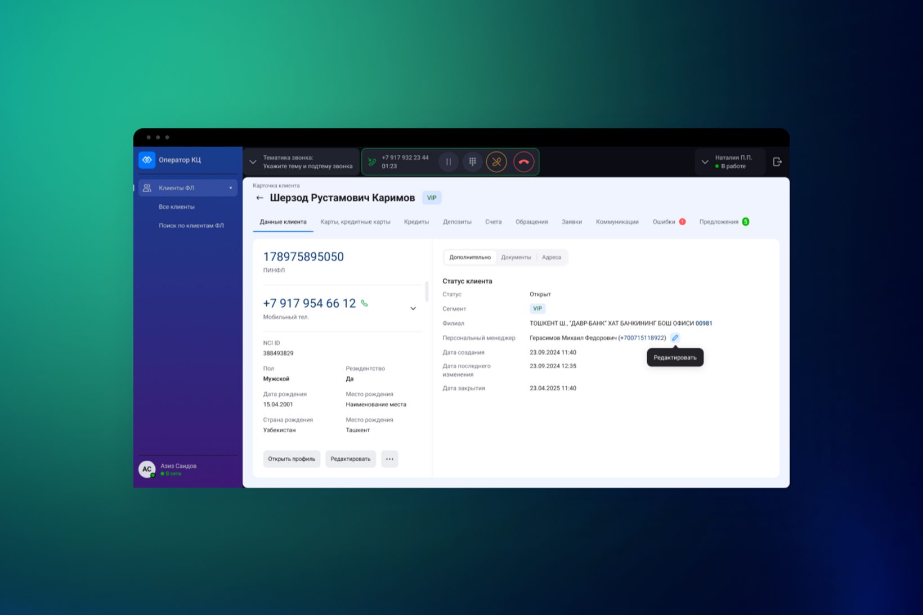The image size is (923, 615).
Task: Open the Кредиты tab
Action: click(x=416, y=222)
